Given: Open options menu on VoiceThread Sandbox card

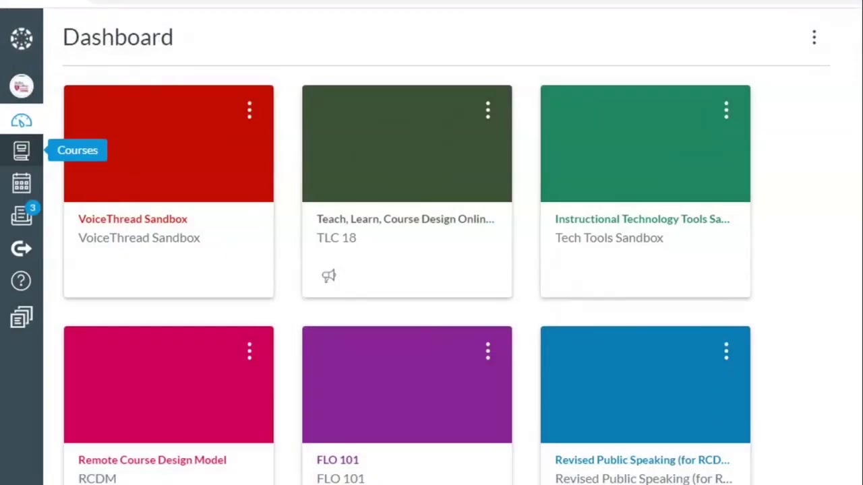Looking at the screenshot, I should point(249,110).
